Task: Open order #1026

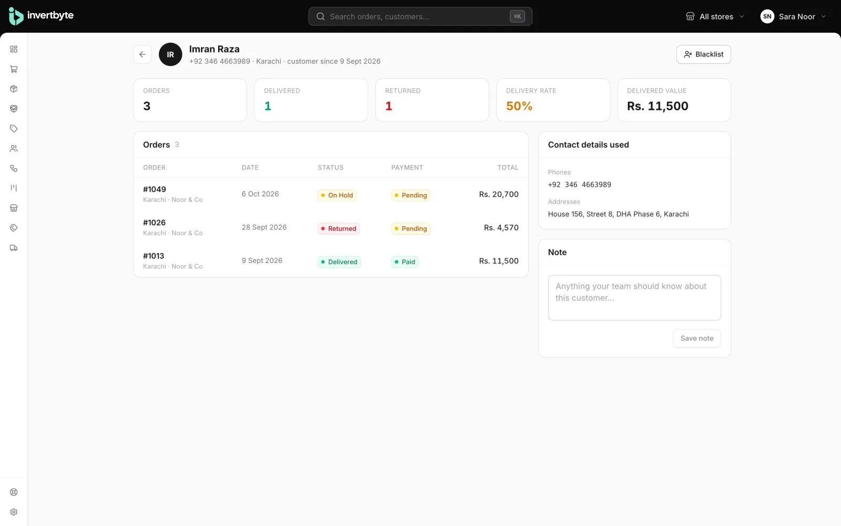Action: 331,227
